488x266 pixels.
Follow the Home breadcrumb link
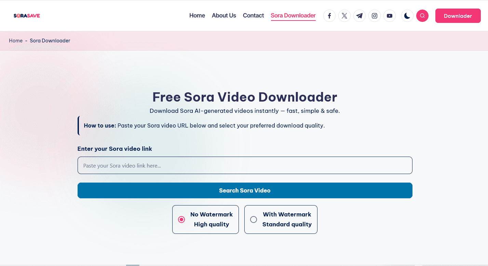16,40
